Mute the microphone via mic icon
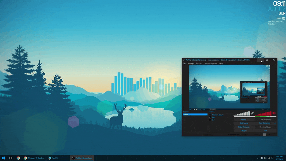Image resolution: width=286 pixels, height=161 pixels. 252,113
